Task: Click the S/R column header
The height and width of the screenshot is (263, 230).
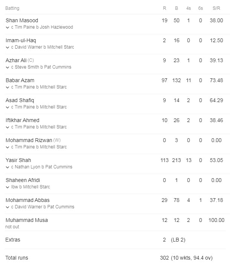Action: 216,8
